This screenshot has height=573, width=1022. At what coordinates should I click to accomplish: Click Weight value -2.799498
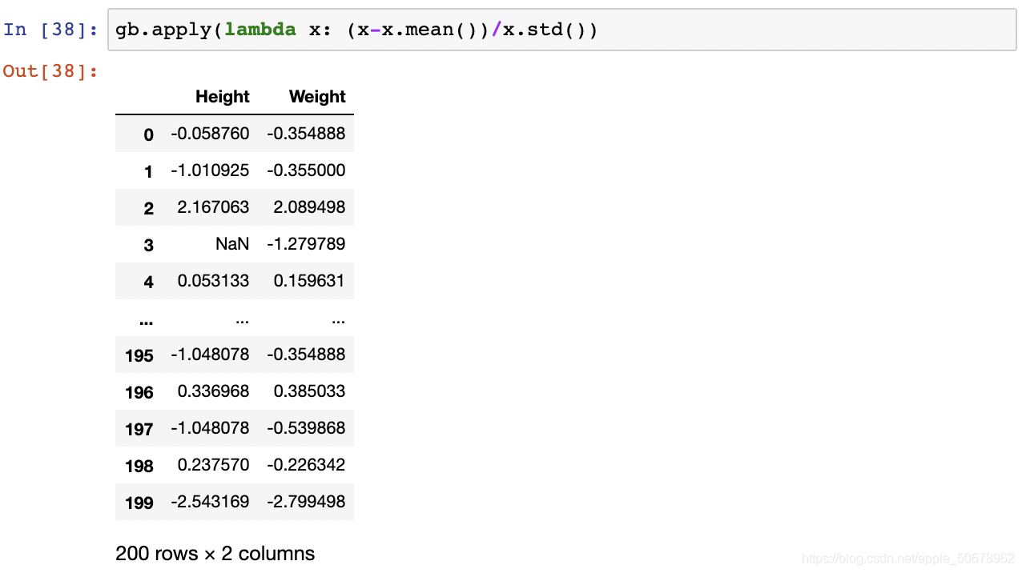coord(306,502)
